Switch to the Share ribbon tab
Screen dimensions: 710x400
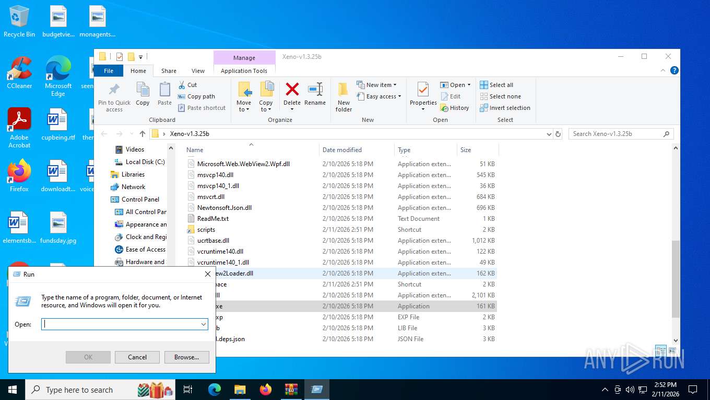(x=169, y=71)
